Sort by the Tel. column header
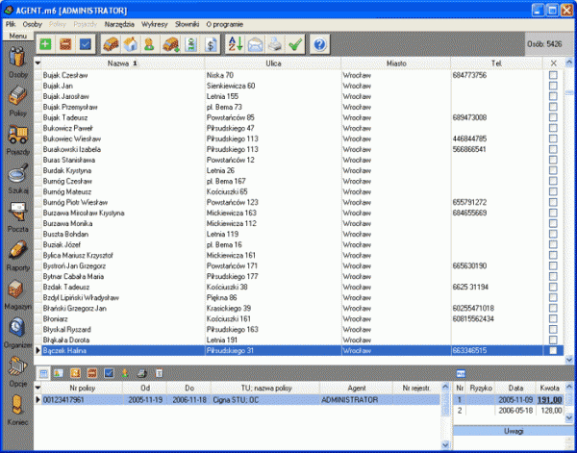The image size is (577, 453). pyautogui.click(x=497, y=63)
